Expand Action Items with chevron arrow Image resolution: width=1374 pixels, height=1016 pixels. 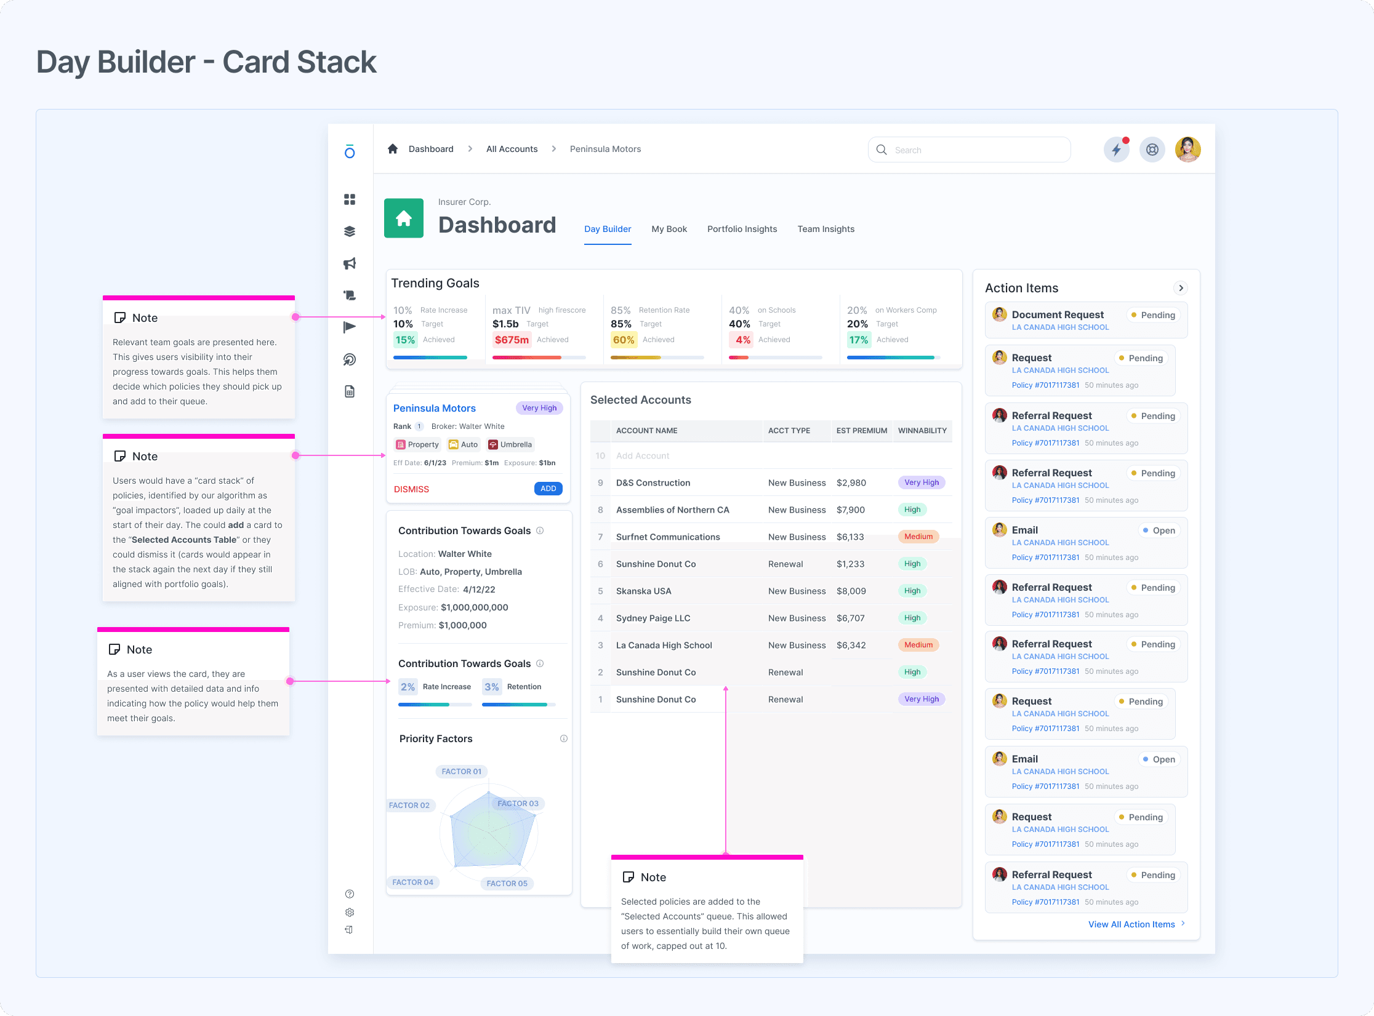1181,288
